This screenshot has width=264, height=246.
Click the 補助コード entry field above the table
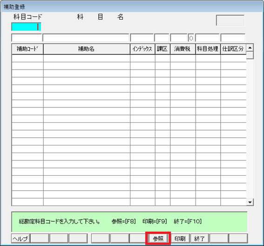(27, 38)
